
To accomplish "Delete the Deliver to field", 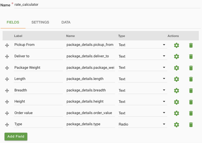I will [x=191, y=56].
